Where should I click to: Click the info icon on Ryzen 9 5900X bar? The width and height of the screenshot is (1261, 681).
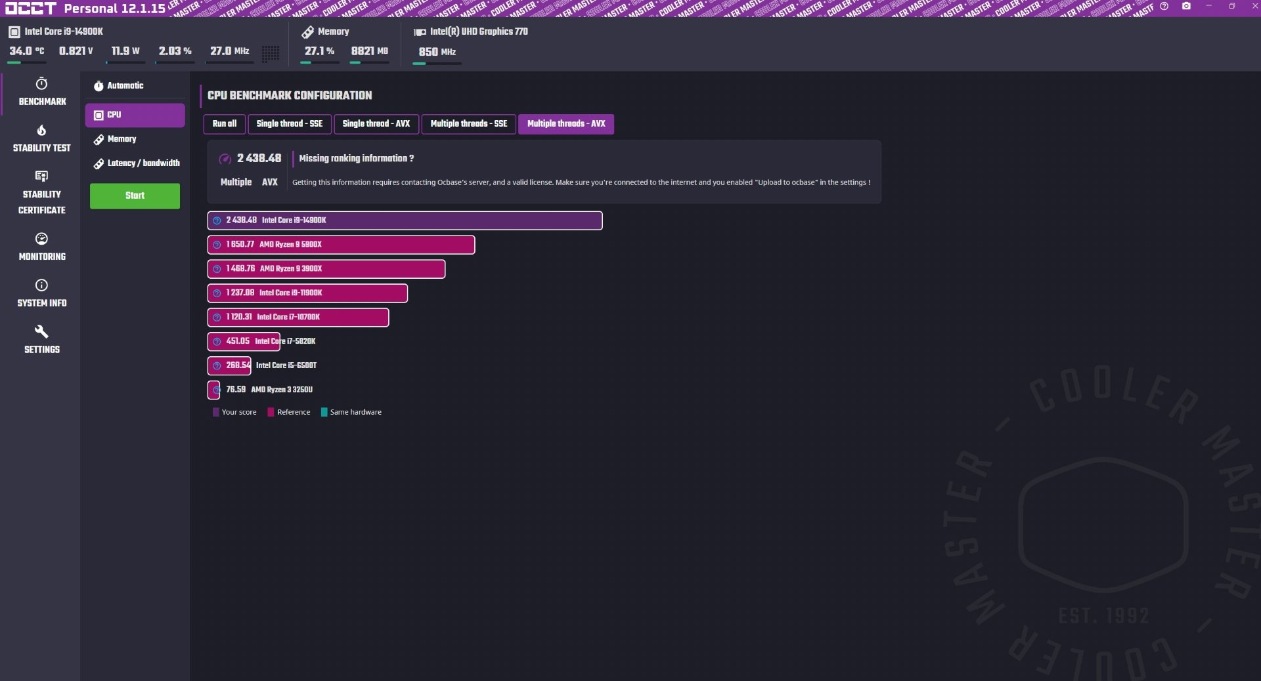[x=217, y=245]
